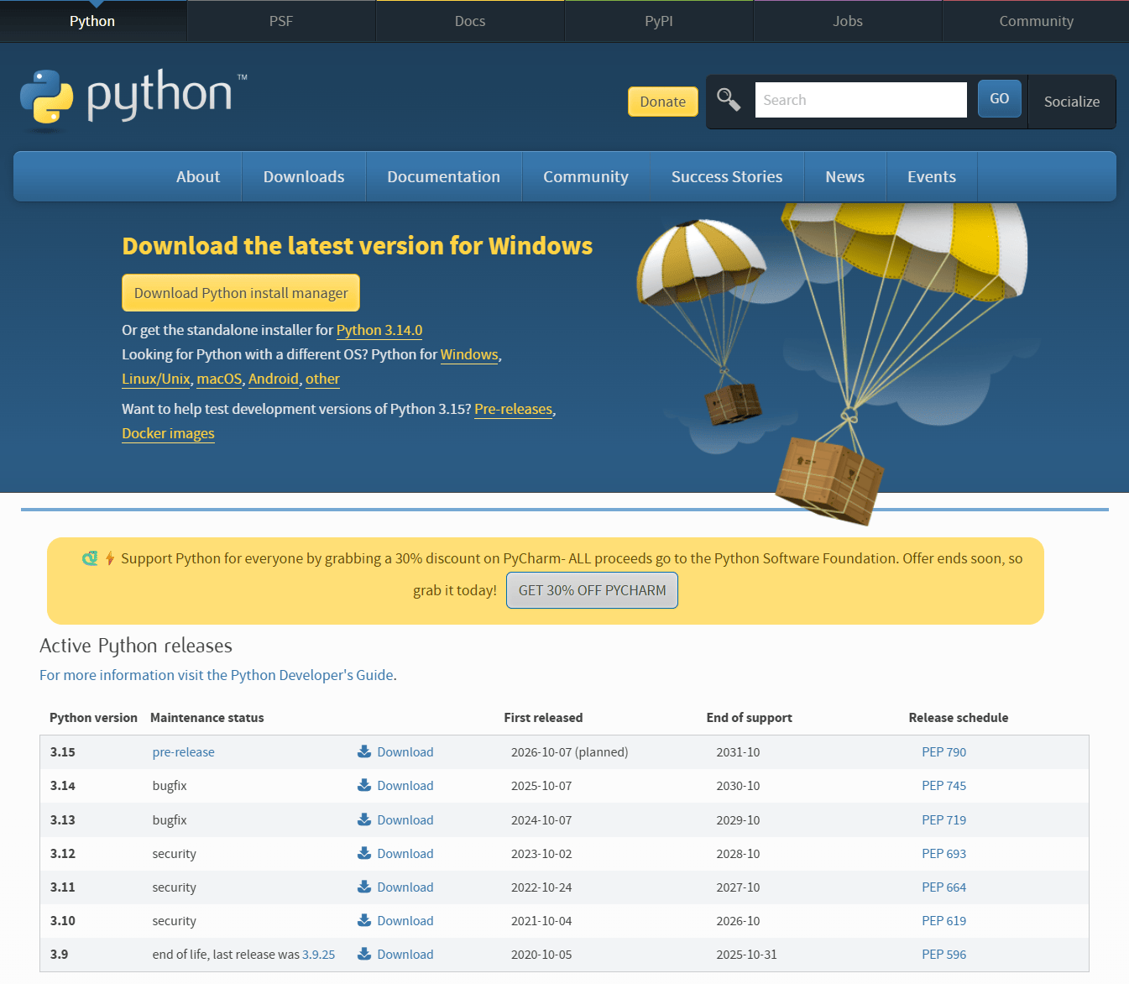Open the Pre-releases link
The image size is (1129, 984).
(513, 409)
